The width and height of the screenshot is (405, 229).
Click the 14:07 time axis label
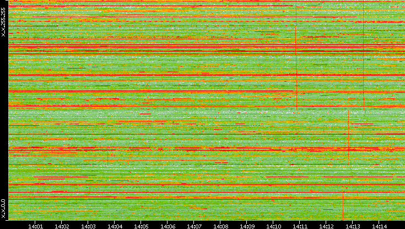coord(194,226)
